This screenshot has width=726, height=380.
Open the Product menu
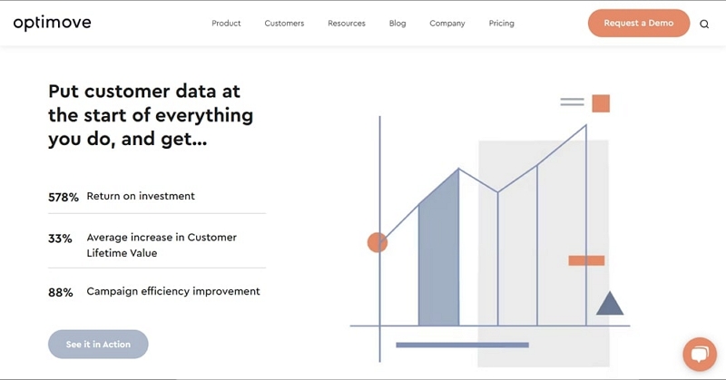pyautogui.click(x=226, y=24)
